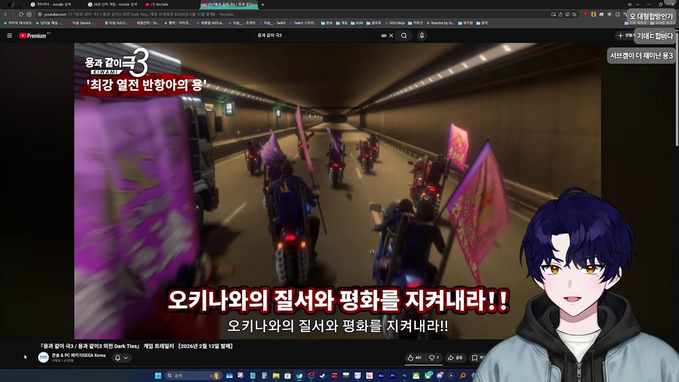Open the extensions puzzle icon in toolbar
This screenshot has height=382, width=679.
pos(617,14)
